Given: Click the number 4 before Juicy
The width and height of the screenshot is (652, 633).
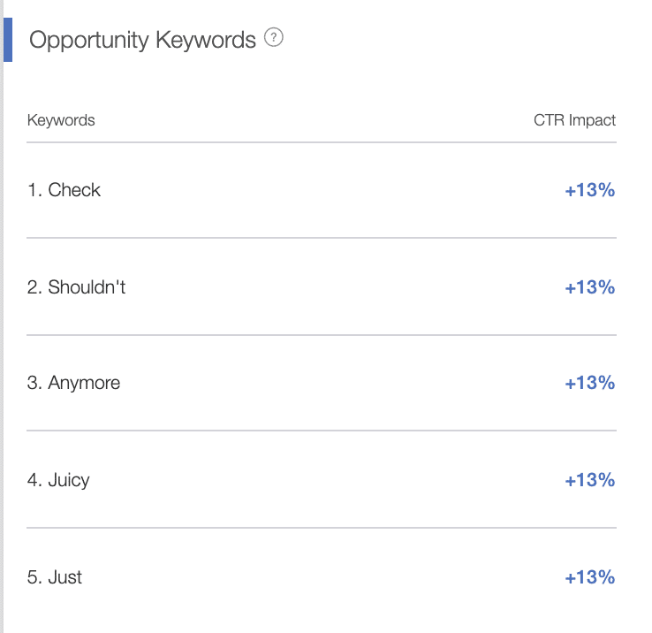Looking at the screenshot, I should click(34, 480).
